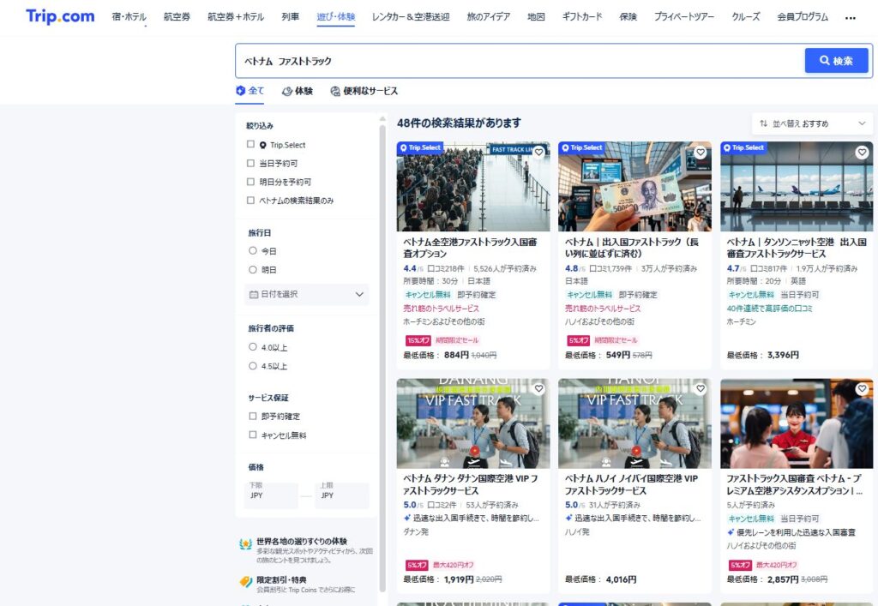Click the Trip.com logo

point(60,16)
